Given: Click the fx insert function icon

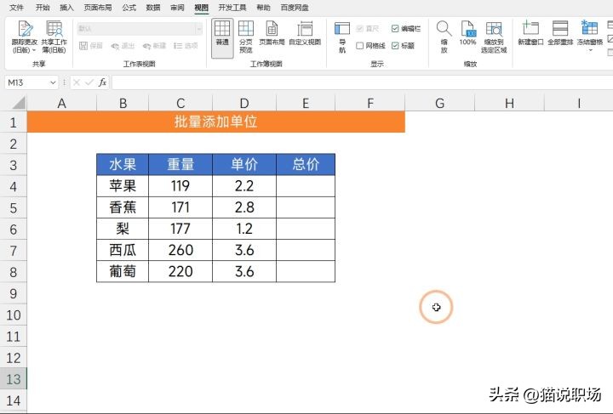Looking at the screenshot, I should [102, 82].
